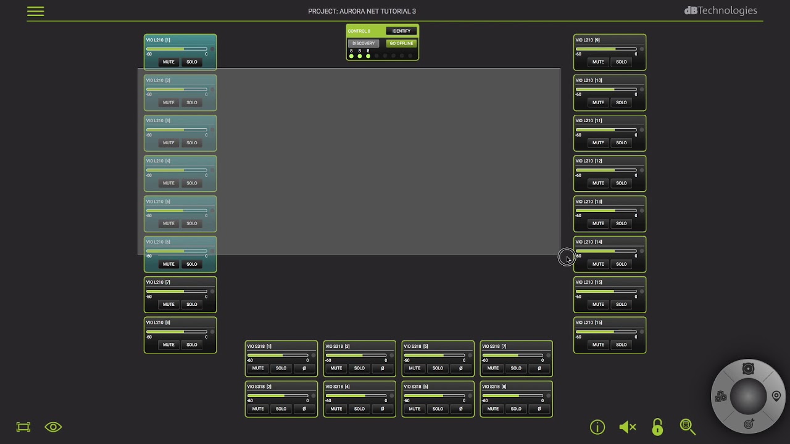Mute VIO L210 [7]
790x444 pixels.
pos(168,304)
